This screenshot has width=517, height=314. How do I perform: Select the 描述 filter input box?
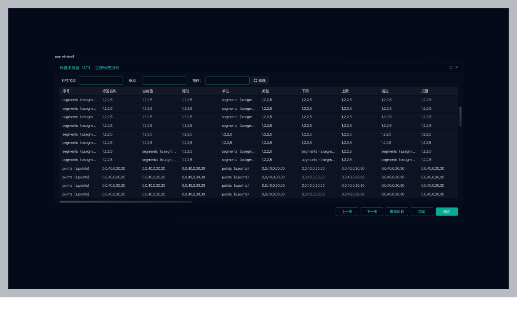227,81
